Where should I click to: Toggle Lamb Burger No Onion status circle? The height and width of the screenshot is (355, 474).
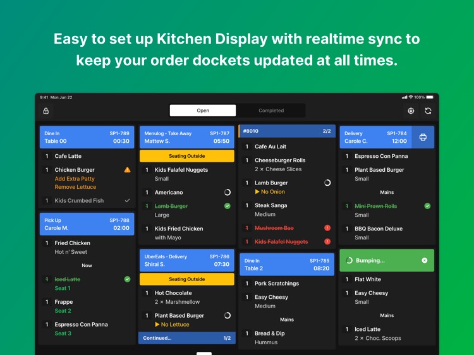(x=327, y=183)
